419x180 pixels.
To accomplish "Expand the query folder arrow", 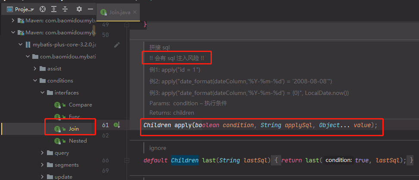I will (x=42, y=153).
